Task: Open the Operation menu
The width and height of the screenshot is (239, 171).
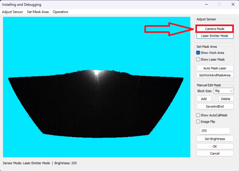Action: click(x=60, y=12)
